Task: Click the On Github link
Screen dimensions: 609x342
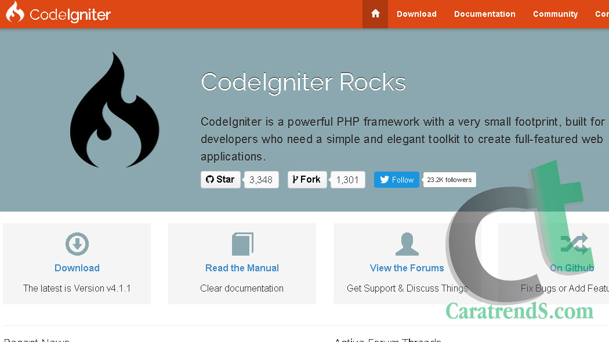Action: (x=572, y=268)
